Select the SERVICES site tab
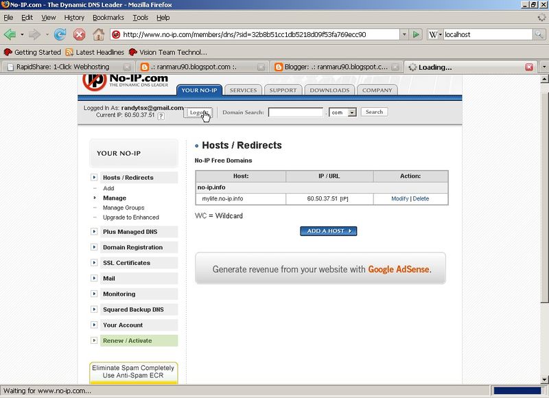The width and height of the screenshot is (549, 398). coord(243,90)
